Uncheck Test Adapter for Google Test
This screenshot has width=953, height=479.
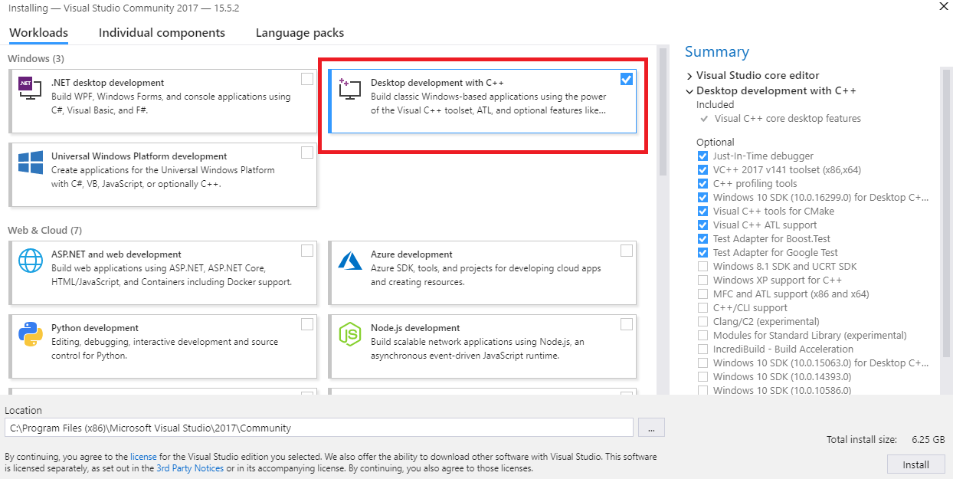pyautogui.click(x=702, y=253)
